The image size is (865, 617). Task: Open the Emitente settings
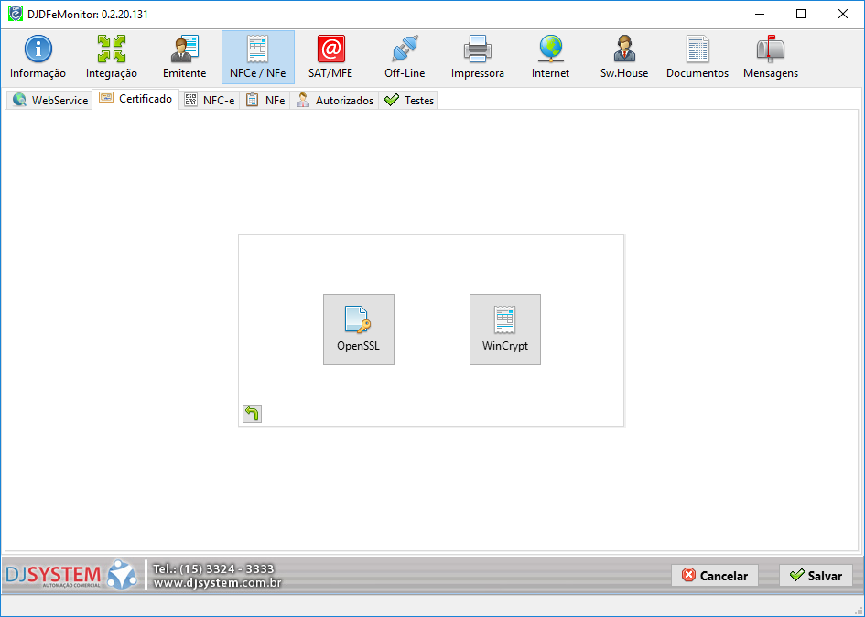point(184,57)
